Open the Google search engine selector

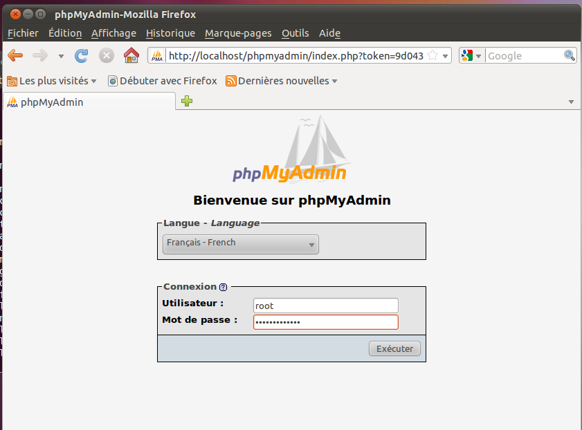point(471,56)
